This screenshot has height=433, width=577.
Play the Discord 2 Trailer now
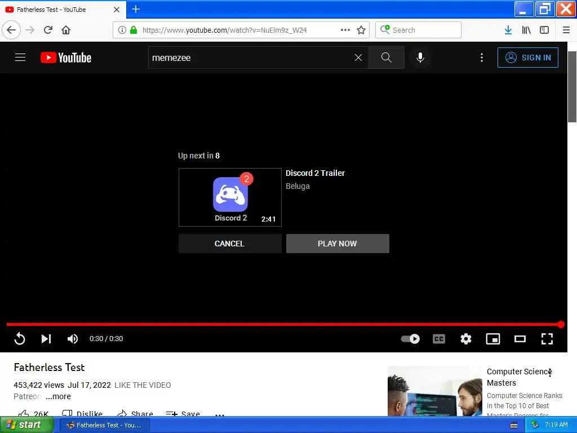click(338, 244)
